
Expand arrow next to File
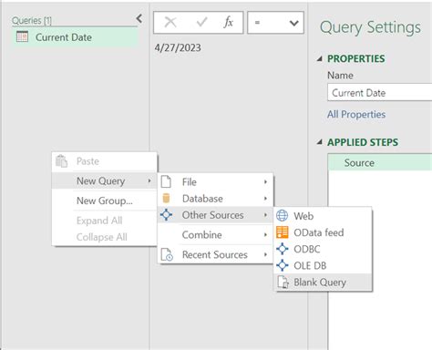(265, 182)
